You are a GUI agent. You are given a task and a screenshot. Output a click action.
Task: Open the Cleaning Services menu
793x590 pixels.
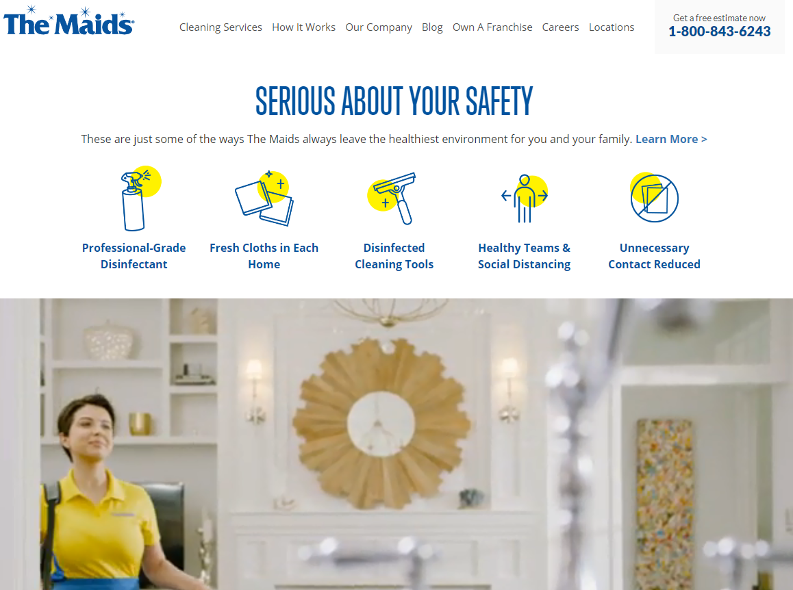pyautogui.click(x=221, y=27)
